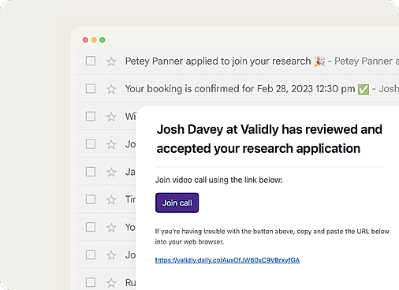Tick the checkbox on "Tir" email row
This screenshot has height=290, width=399.
point(91,199)
